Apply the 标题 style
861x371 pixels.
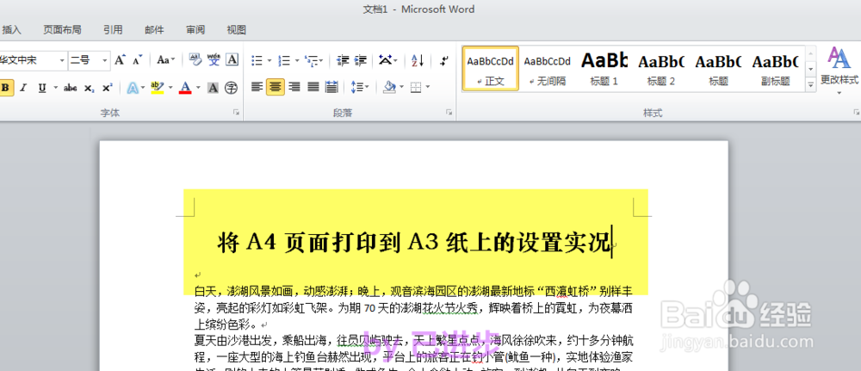718,69
